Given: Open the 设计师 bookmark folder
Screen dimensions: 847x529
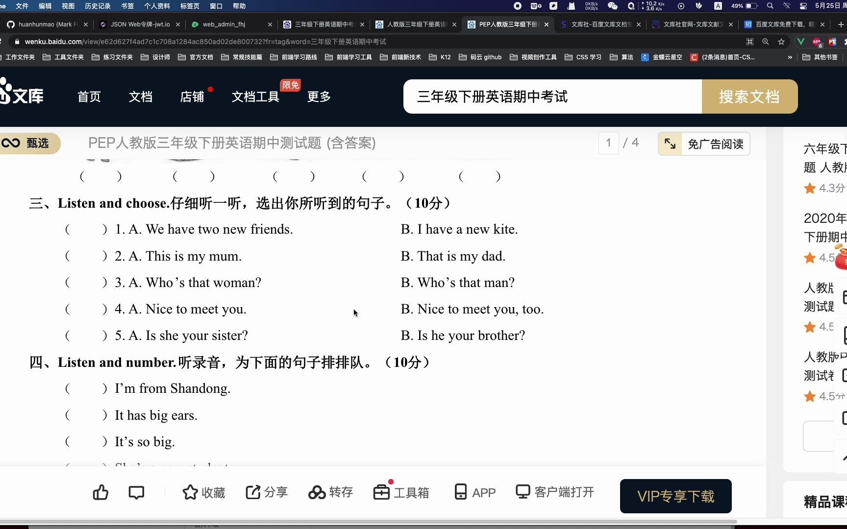Looking at the screenshot, I should tap(155, 57).
